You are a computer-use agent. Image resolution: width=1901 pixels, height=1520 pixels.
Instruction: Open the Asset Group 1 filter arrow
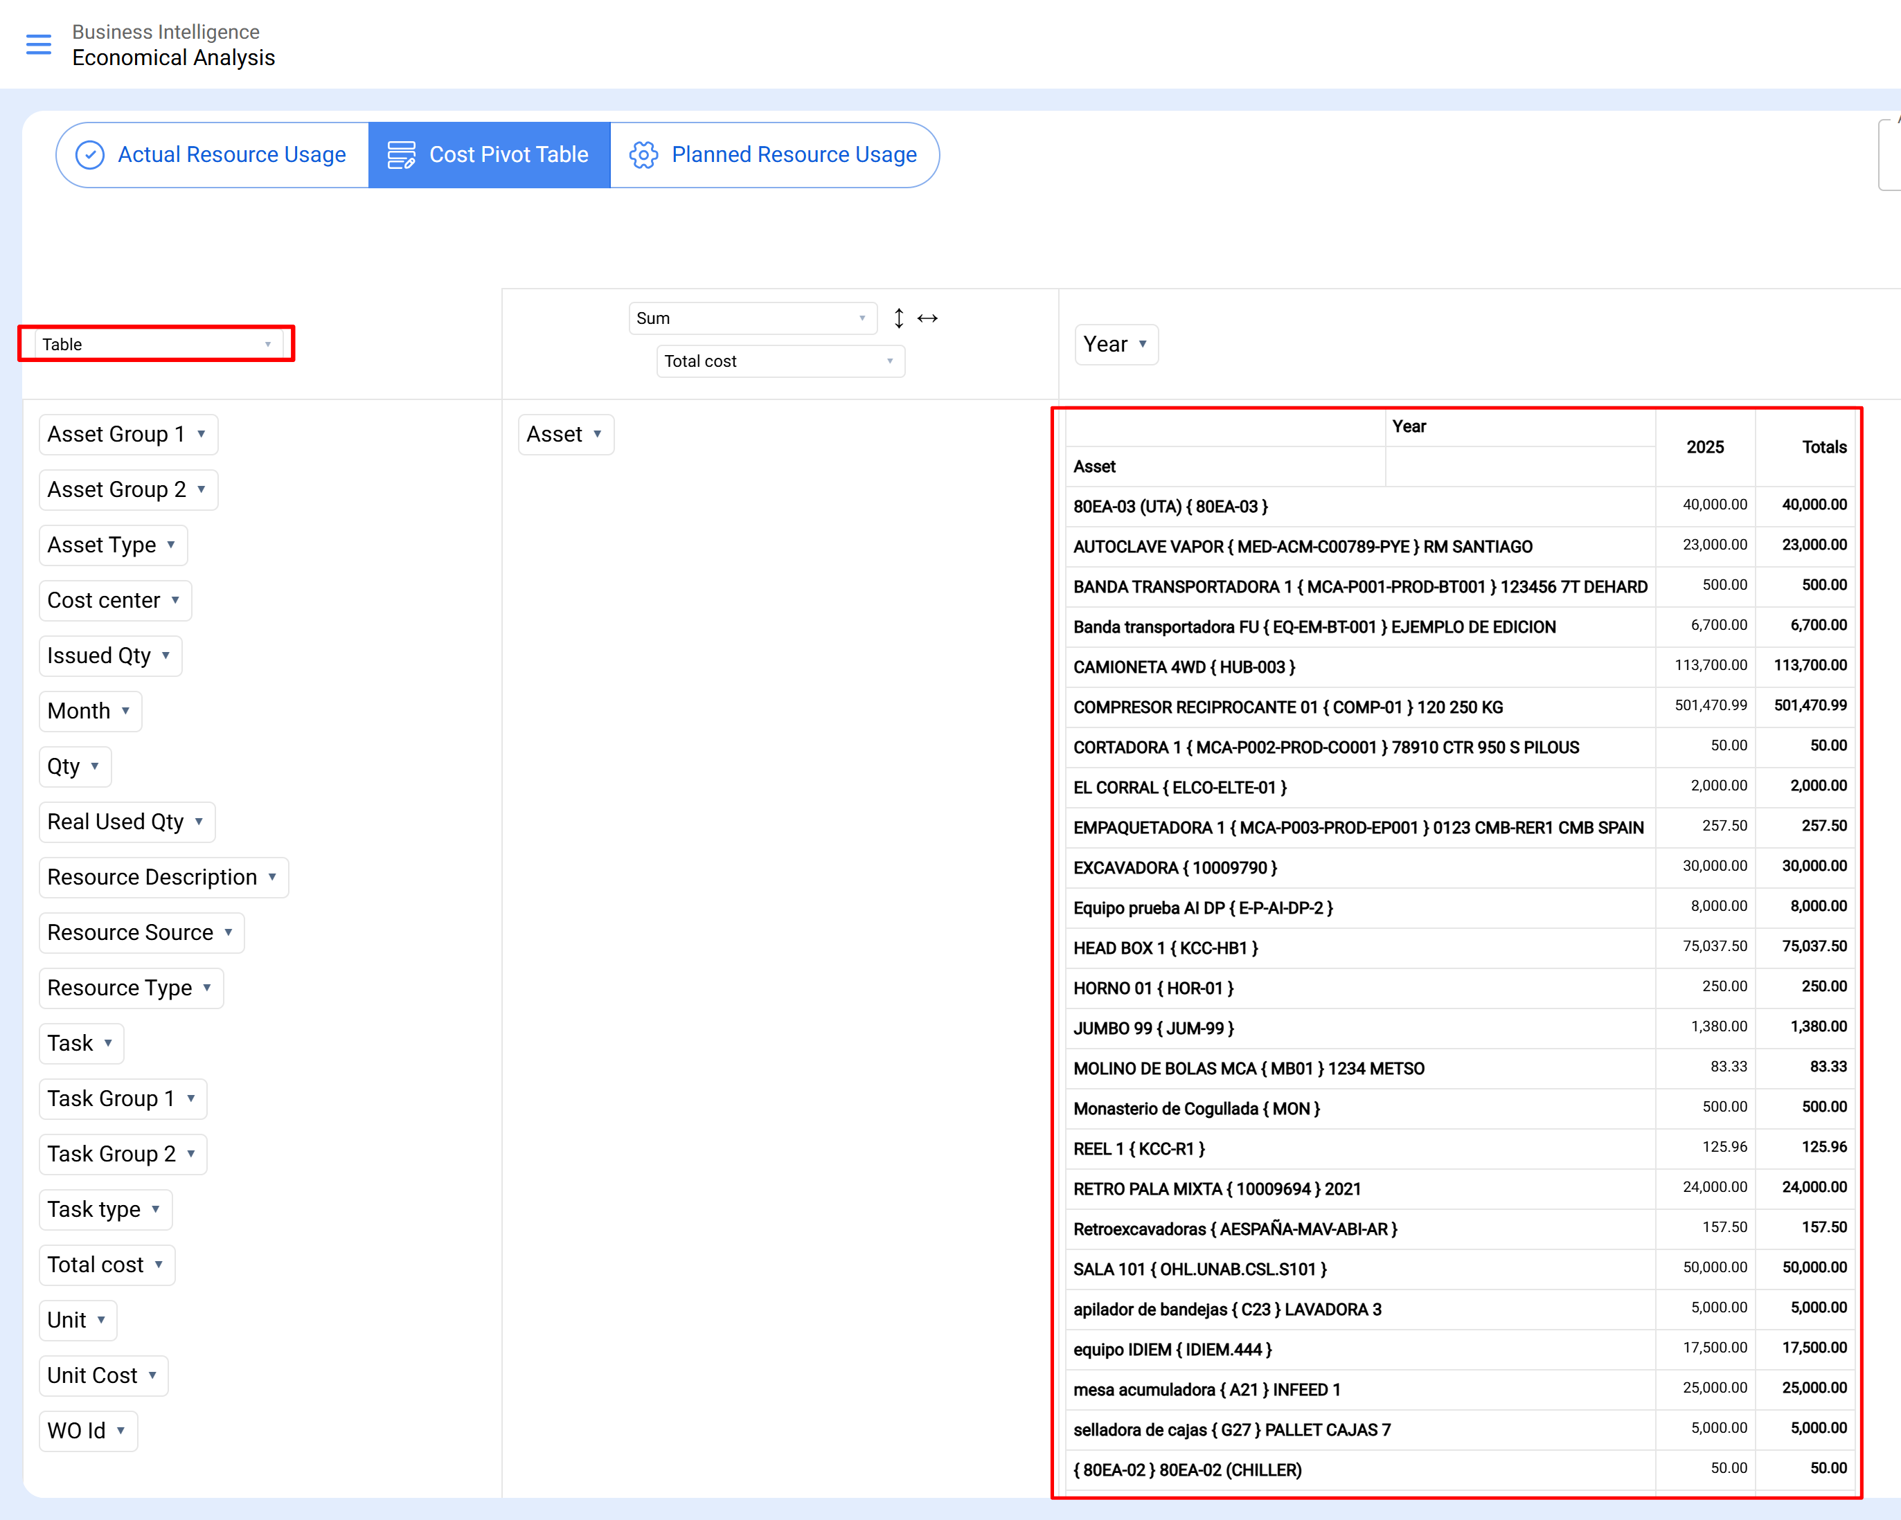(x=202, y=435)
